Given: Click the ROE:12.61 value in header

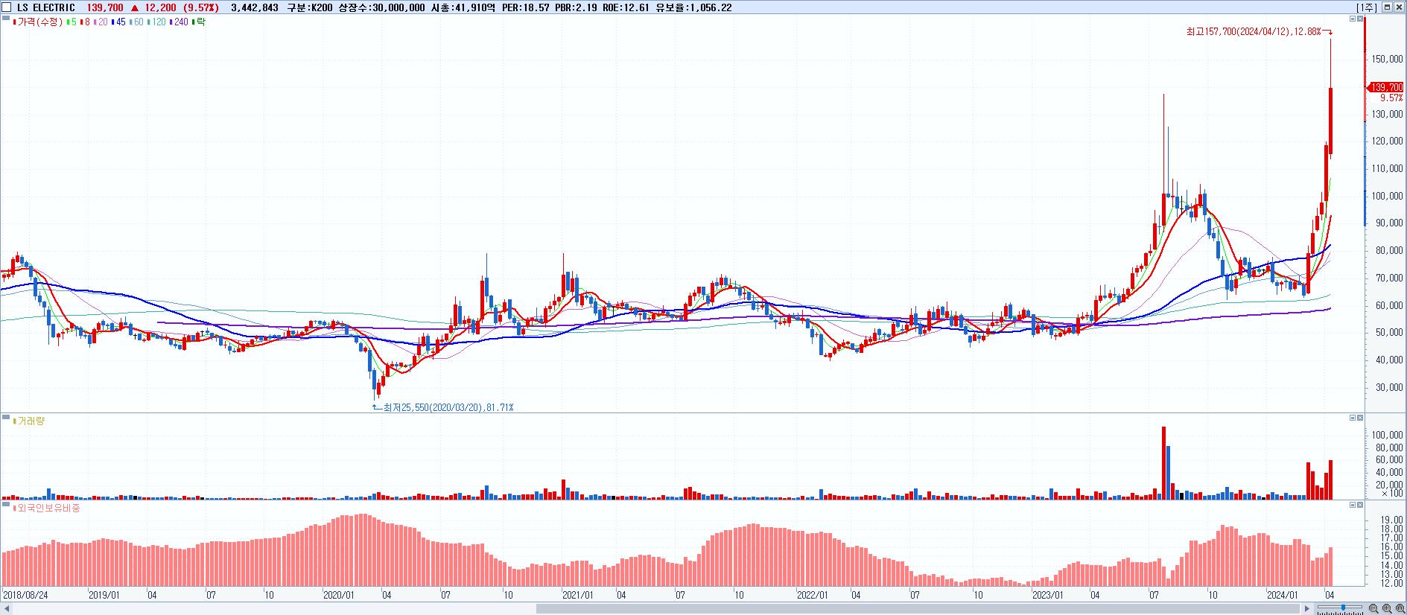Looking at the screenshot, I should pyautogui.click(x=626, y=7).
